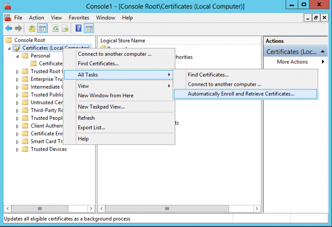Click the Up one level folder icon
This screenshot has height=227, width=332.
pyautogui.click(x=32, y=28)
